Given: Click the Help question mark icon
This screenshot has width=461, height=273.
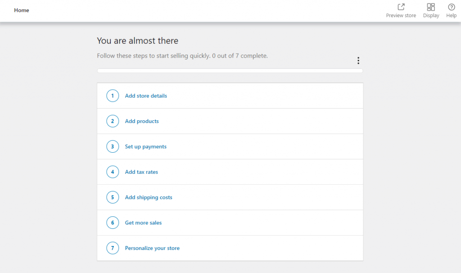Looking at the screenshot, I should click(x=452, y=7).
